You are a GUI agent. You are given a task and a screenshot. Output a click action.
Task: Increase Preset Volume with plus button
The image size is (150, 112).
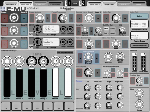point(48,18)
